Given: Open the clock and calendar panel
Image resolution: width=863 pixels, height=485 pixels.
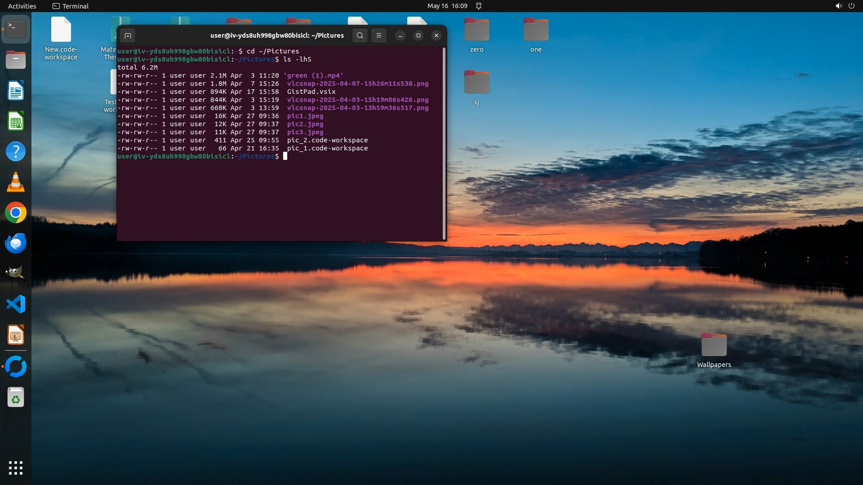Looking at the screenshot, I should coord(447,6).
